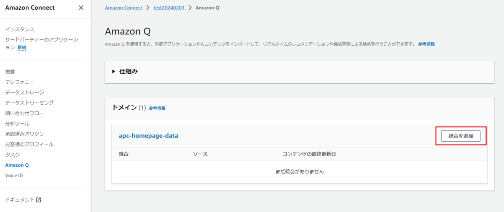Click the Amazon Connect sidebar title
This screenshot has width=504, height=212.
tap(30, 8)
